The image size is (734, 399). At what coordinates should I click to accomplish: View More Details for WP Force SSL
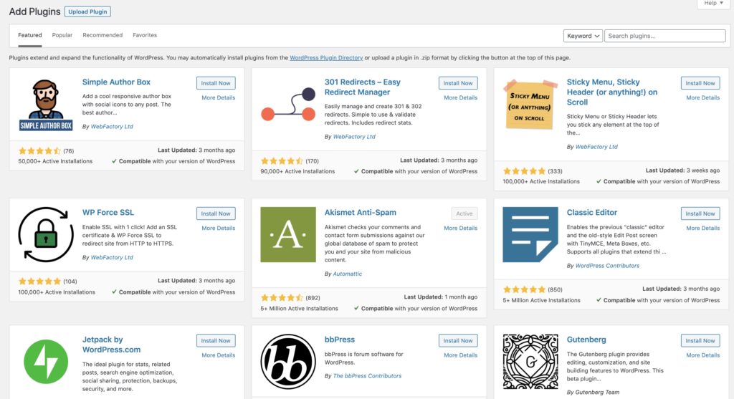click(x=219, y=229)
